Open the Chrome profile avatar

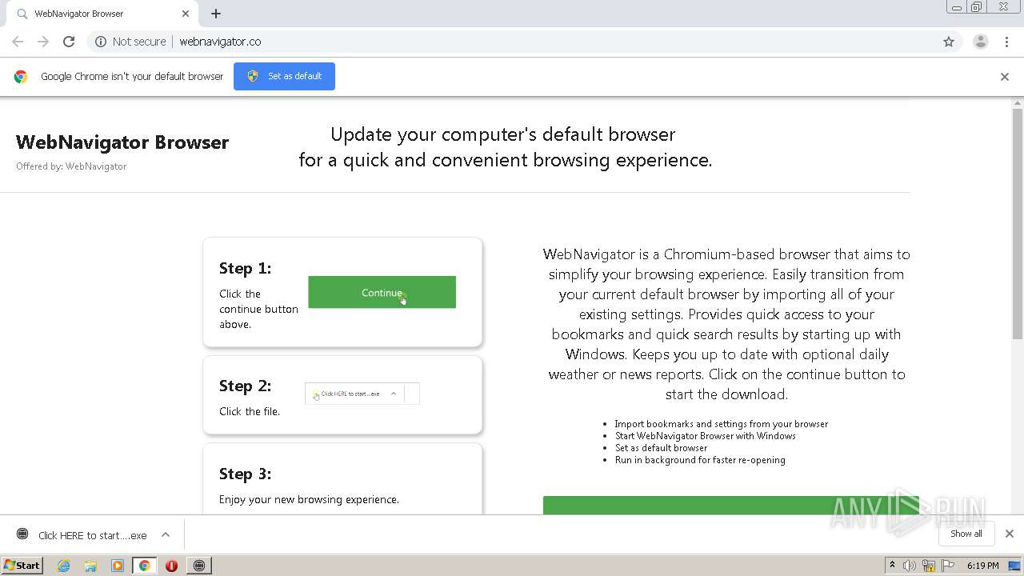(x=980, y=42)
